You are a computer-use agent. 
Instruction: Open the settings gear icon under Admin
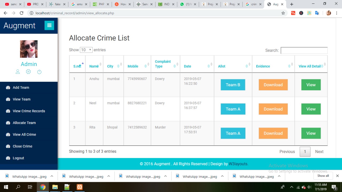[x=28, y=72]
